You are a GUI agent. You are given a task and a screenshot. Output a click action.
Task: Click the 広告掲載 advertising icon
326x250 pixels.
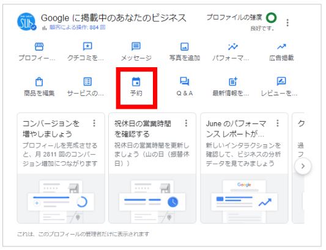coord(281,46)
